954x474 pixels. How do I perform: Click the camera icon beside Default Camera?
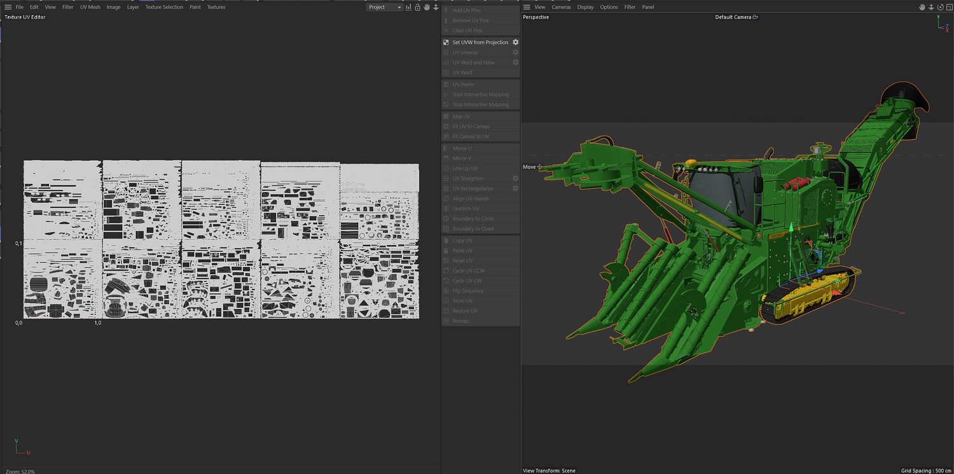coord(756,17)
